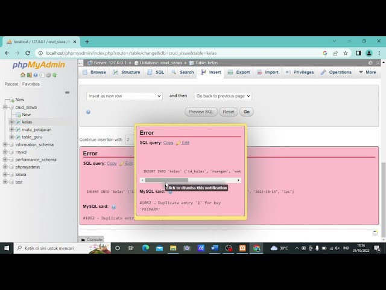Screen dimensions: 386x290
Task: Expand the performance_schema database
Action: [5, 159]
